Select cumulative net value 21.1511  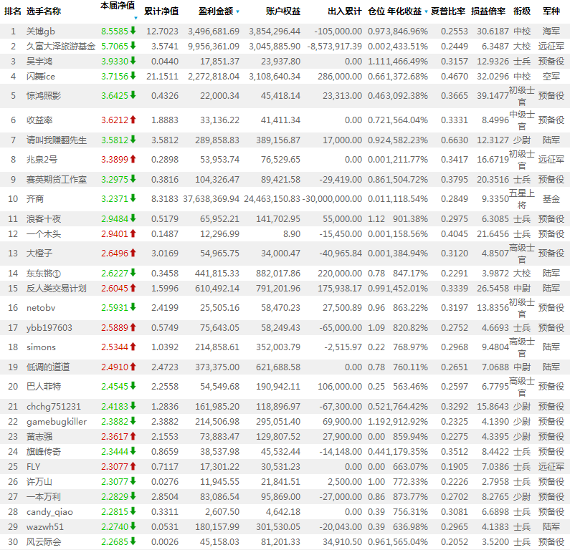pyautogui.click(x=162, y=77)
